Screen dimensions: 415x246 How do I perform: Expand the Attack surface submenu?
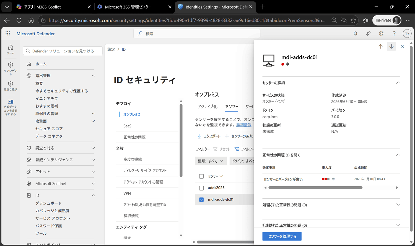93,121
